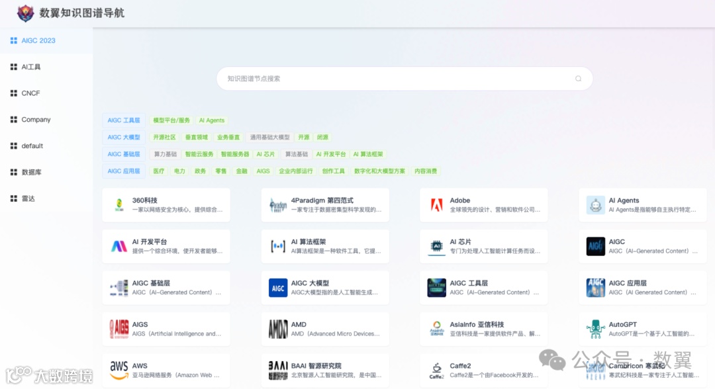Select the 算力基础 tag

tap(165, 154)
